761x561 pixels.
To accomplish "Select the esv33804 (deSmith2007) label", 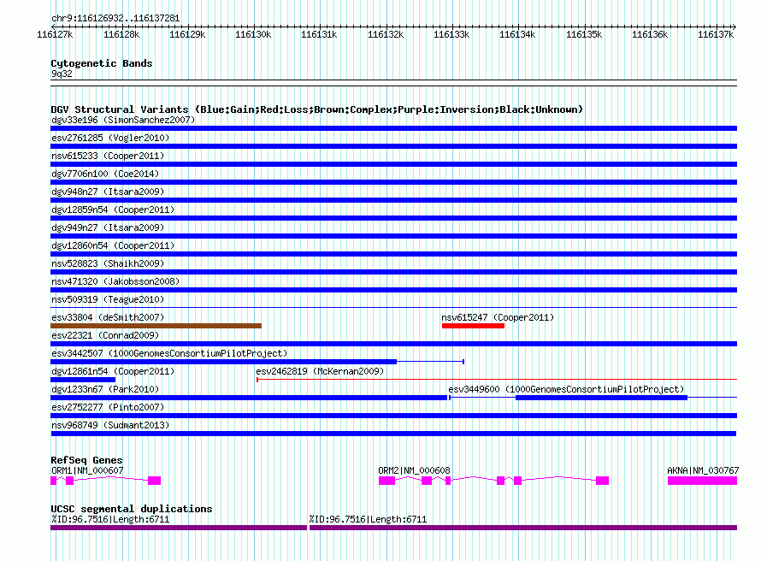I will 108,317.
